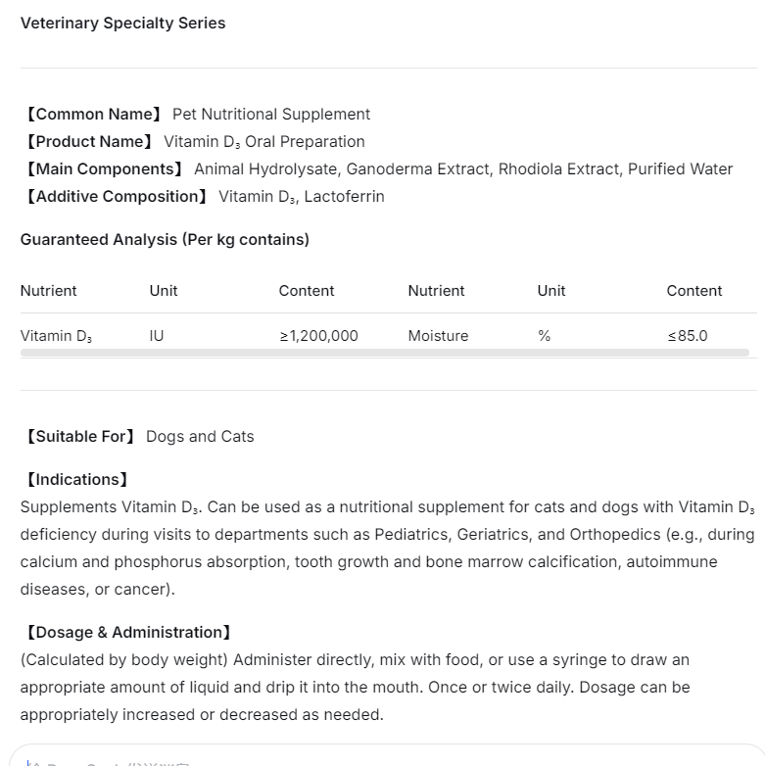The image size is (765, 766).
Task: Select the ≤85.0 content cell
Action: click(x=688, y=336)
